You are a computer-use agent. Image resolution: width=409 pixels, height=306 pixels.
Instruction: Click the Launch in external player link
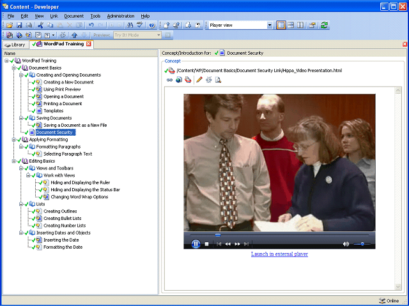tap(279, 254)
